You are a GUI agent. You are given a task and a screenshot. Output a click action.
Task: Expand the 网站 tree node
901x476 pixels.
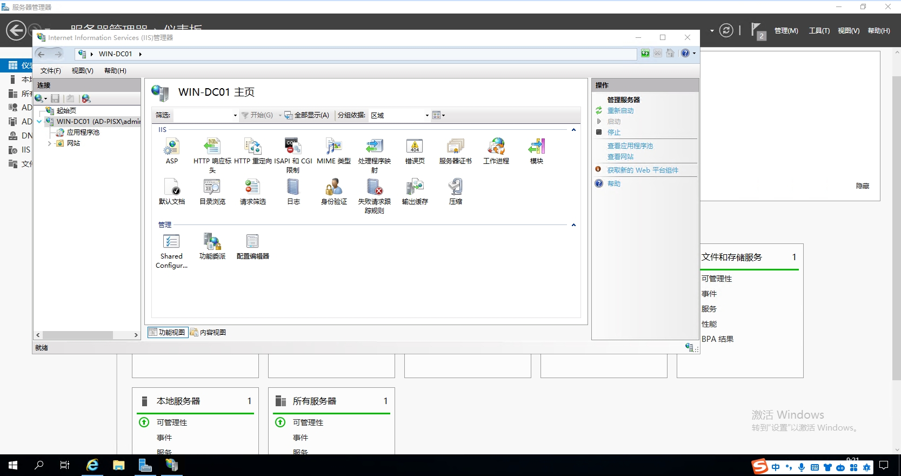(x=50, y=143)
